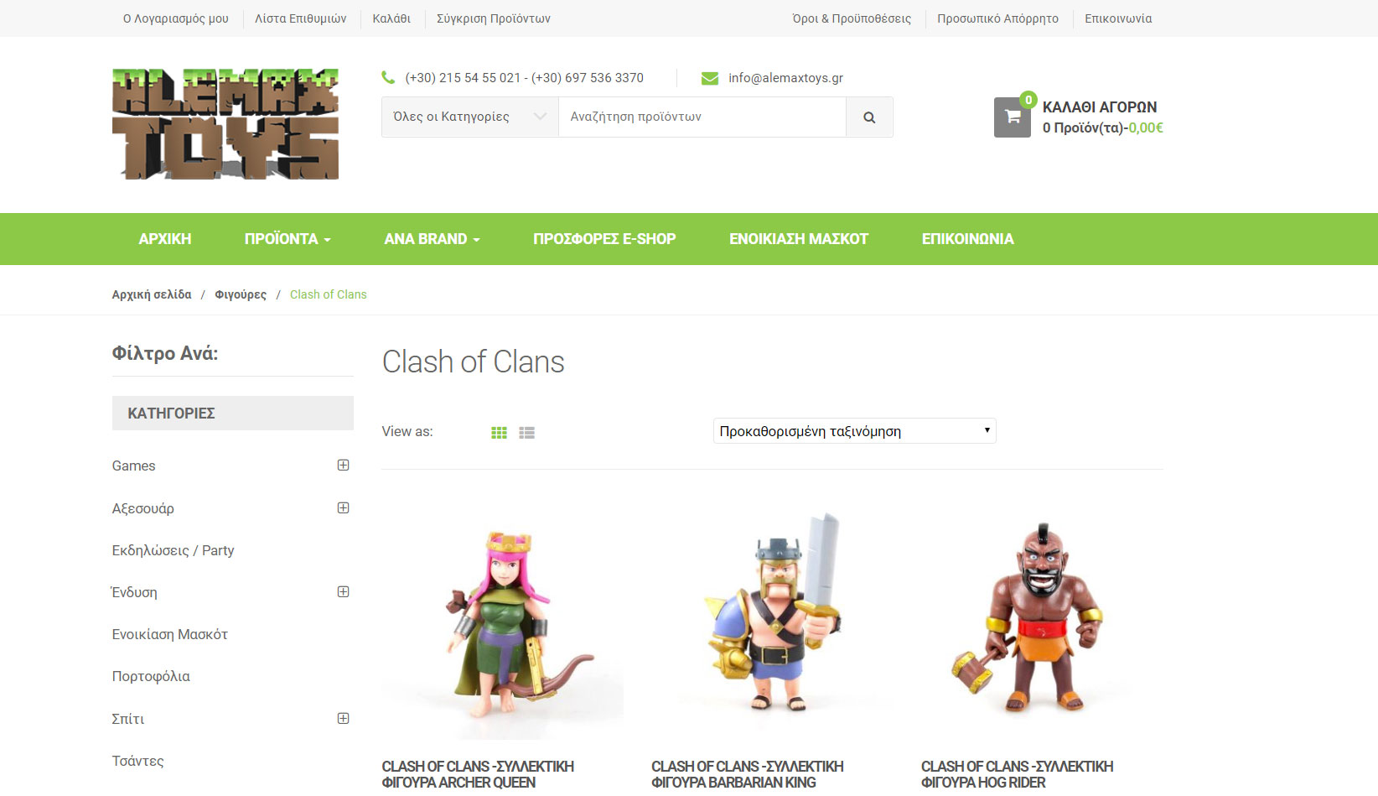This screenshot has width=1378, height=796.
Task: Expand the Games category plus icon
Action: (343, 465)
